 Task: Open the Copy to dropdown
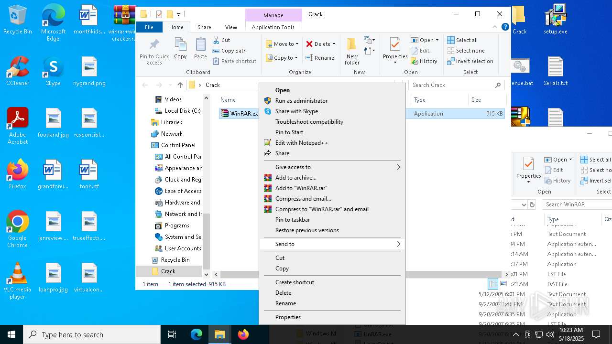point(282,58)
